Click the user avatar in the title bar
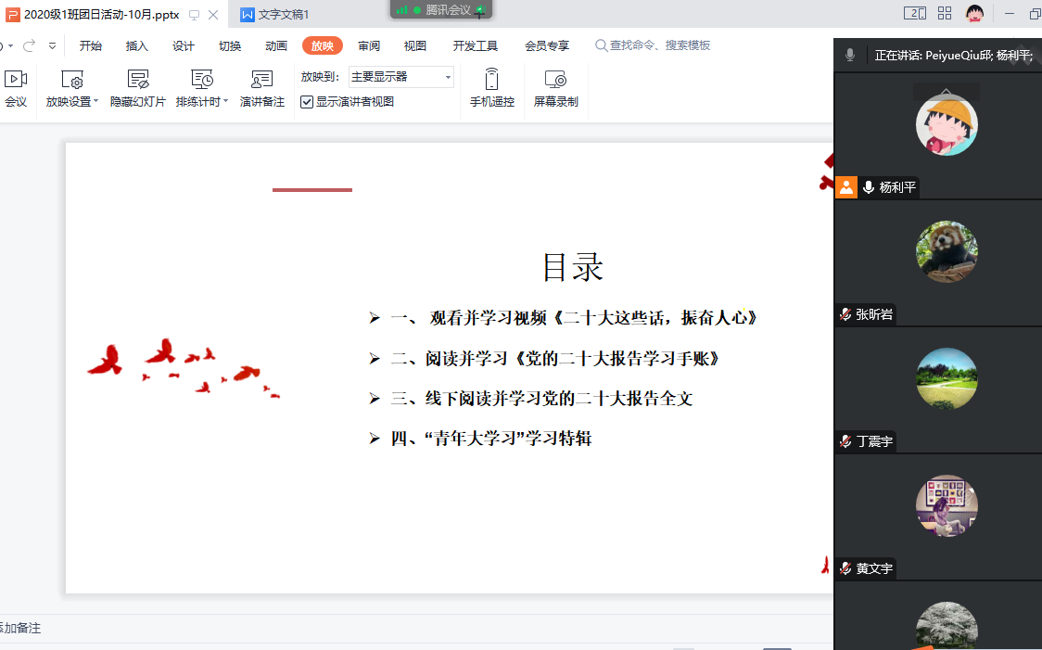 [x=974, y=13]
